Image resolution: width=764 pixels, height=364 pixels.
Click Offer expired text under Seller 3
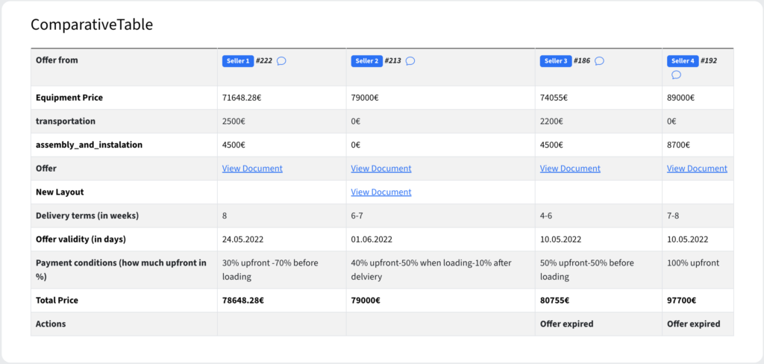coord(567,324)
